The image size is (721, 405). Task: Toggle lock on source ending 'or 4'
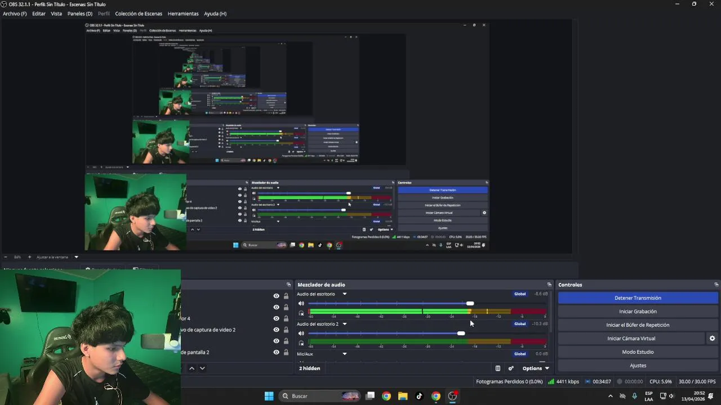pos(286,318)
